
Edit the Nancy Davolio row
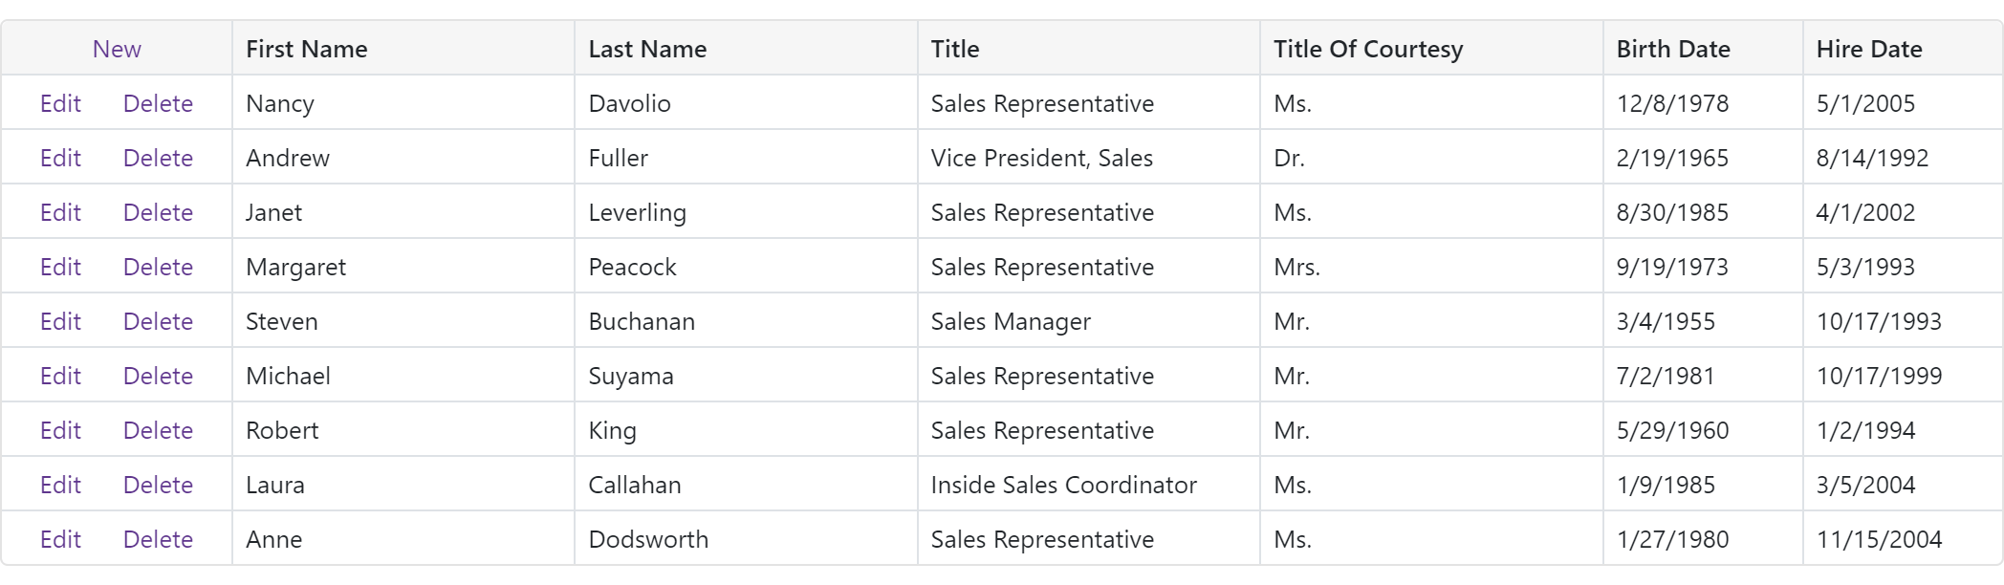tap(60, 103)
